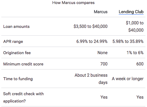
Task: Click the Minimum credit score label
Action: (23, 64)
